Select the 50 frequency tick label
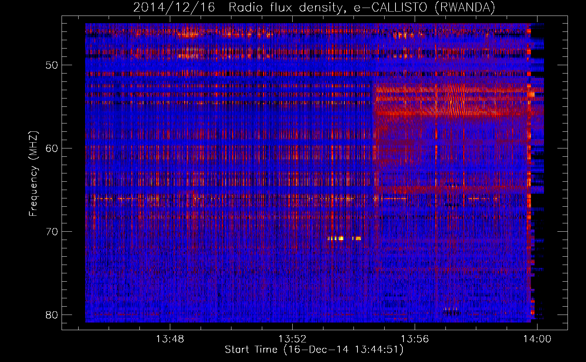586x362 pixels. pyautogui.click(x=52, y=65)
